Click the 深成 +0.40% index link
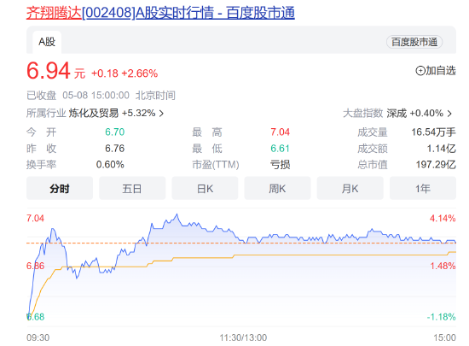 414,114
